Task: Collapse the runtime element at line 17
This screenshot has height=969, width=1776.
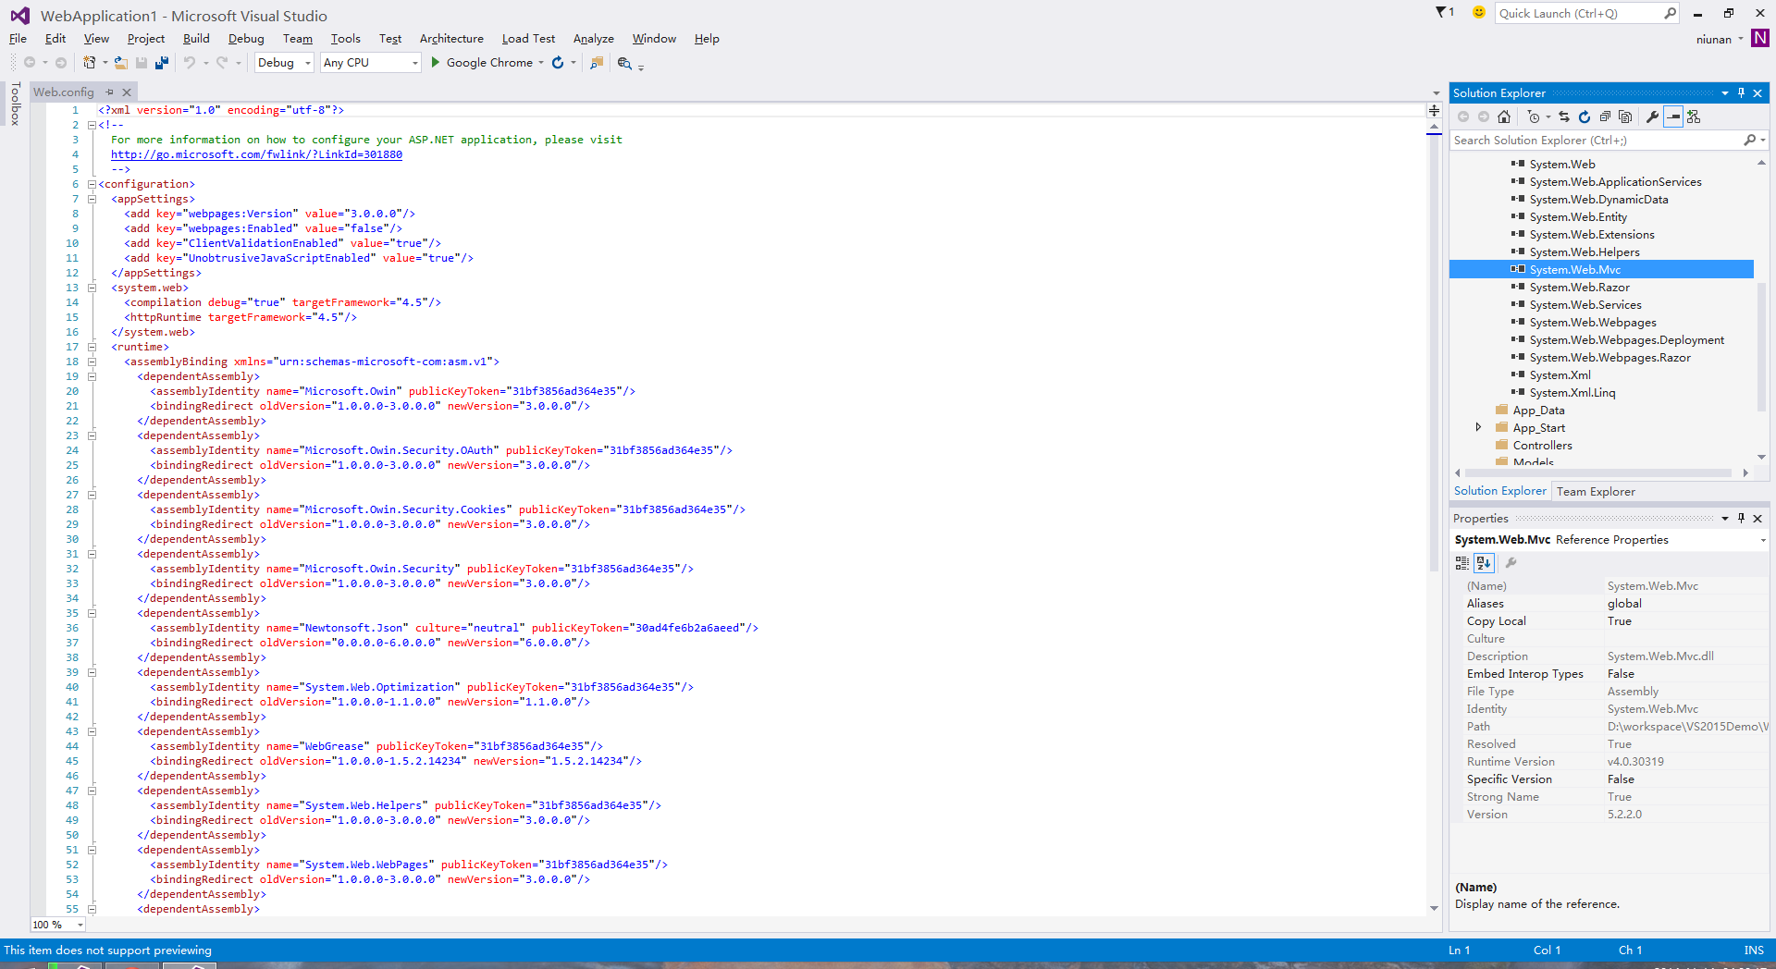Action: 92,347
